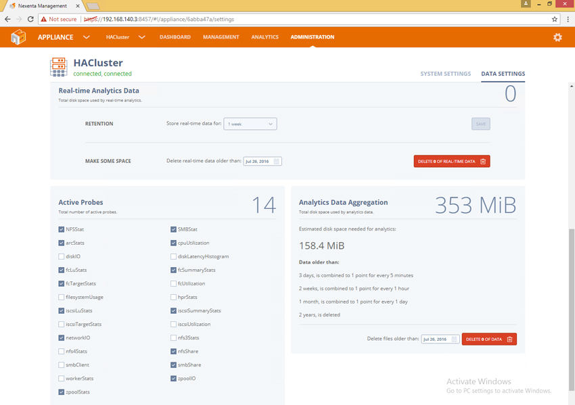Uncheck the smbShare probe

point(173,365)
